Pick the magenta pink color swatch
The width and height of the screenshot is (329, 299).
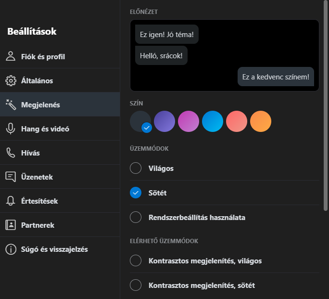189,121
